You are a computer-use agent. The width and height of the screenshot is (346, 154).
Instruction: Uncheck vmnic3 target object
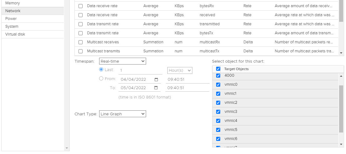(218, 112)
